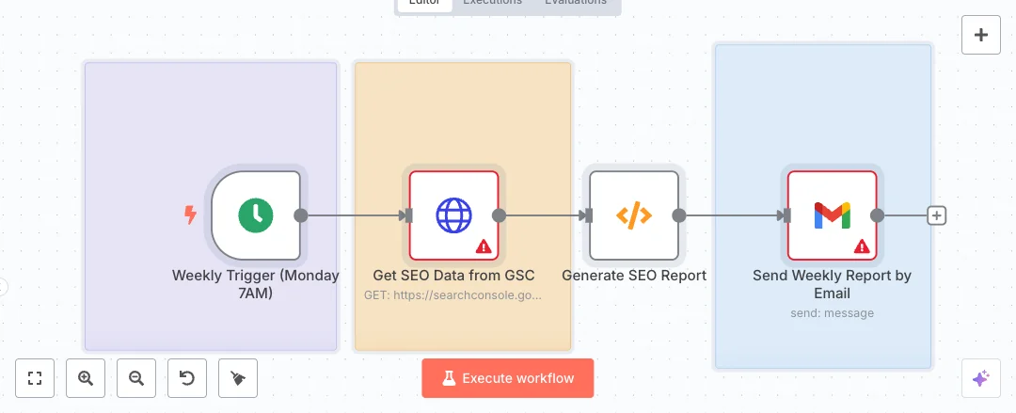Click the red lightning trigger icon
This screenshot has width=1016, height=413.
[x=190, y=215]
